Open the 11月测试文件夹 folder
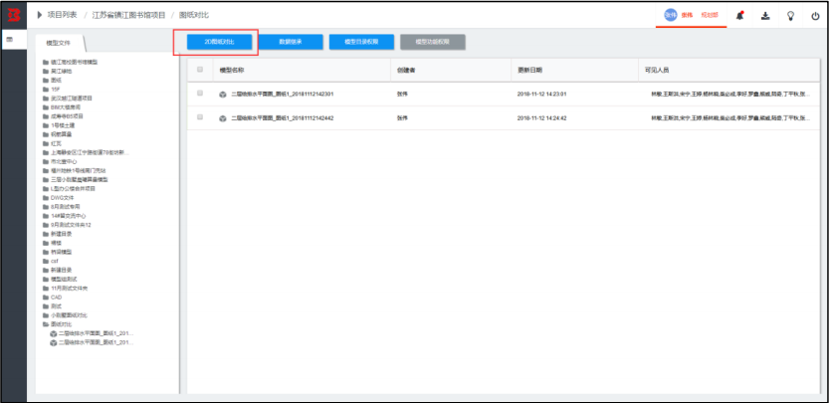This screenshot has height=403, width=830. click(70, 289)
